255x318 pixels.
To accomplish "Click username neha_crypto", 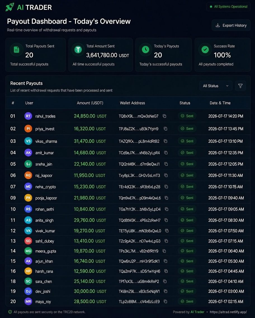I will tap(46, 187).
